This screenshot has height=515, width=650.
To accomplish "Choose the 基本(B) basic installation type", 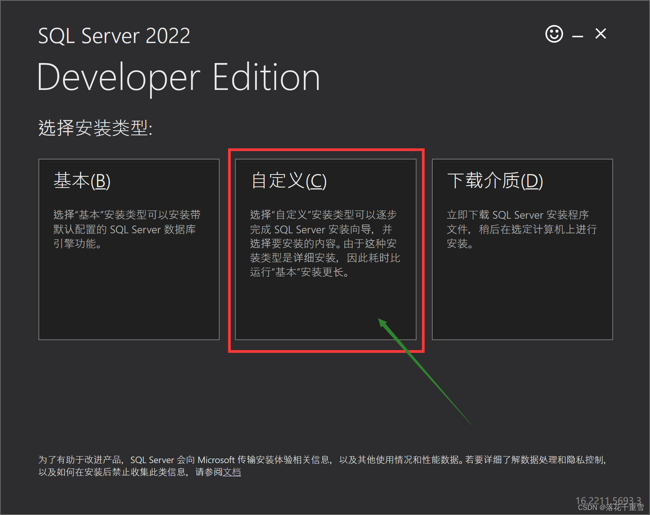I will [x=129, y=249].
